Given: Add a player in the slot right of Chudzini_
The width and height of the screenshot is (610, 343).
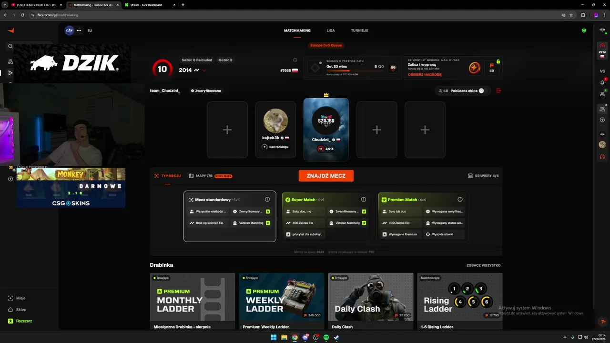Looking at the screenshot, I should tap(377, 130).
